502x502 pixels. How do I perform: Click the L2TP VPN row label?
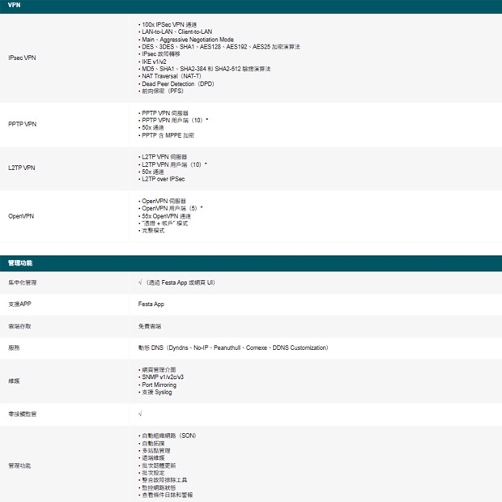pos(22,168)
